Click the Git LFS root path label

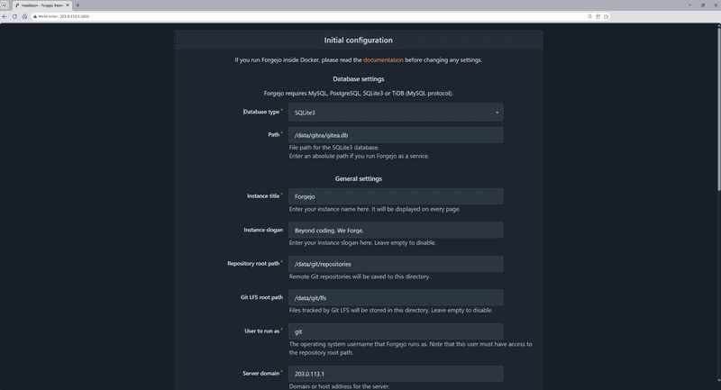point(261,297)
